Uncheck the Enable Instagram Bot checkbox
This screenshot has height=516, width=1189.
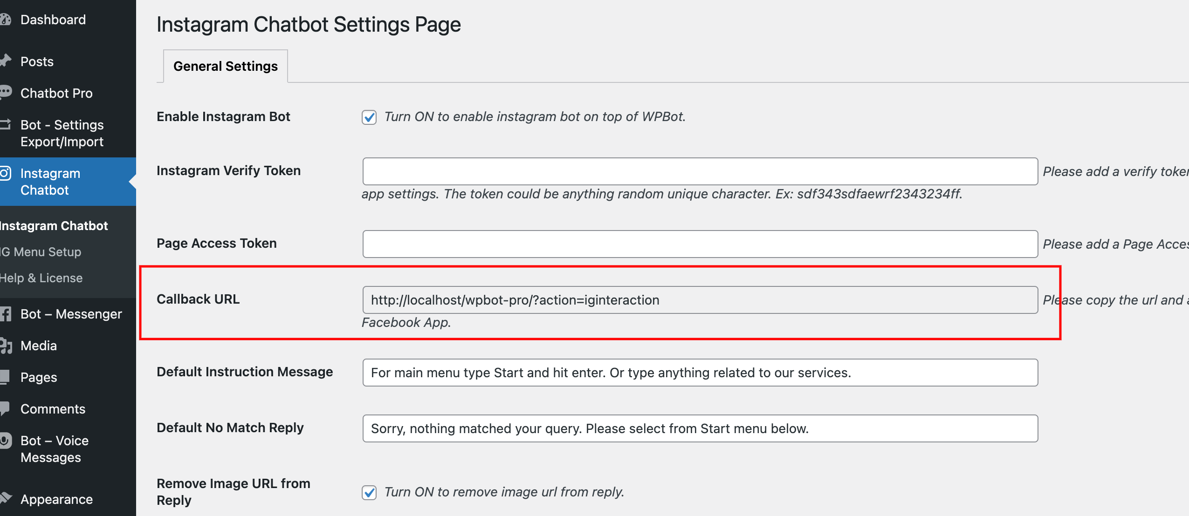click(x=369, y=117)
